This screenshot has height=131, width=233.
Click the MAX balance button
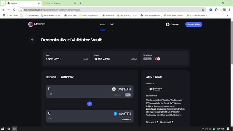tap(128, 95)
